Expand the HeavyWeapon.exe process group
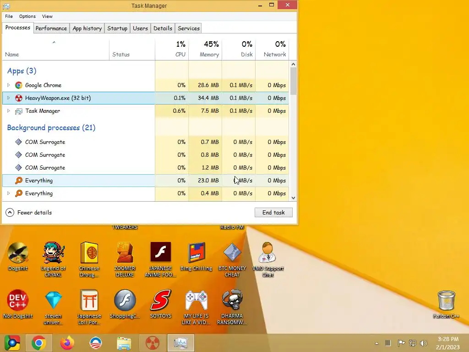The image size is (469, 352). [8, 98]
